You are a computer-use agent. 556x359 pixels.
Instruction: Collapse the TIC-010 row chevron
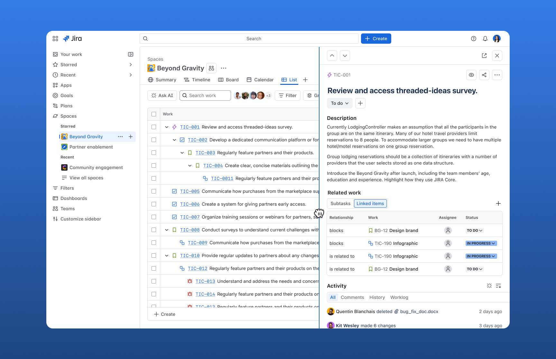[x=167, y=256]
